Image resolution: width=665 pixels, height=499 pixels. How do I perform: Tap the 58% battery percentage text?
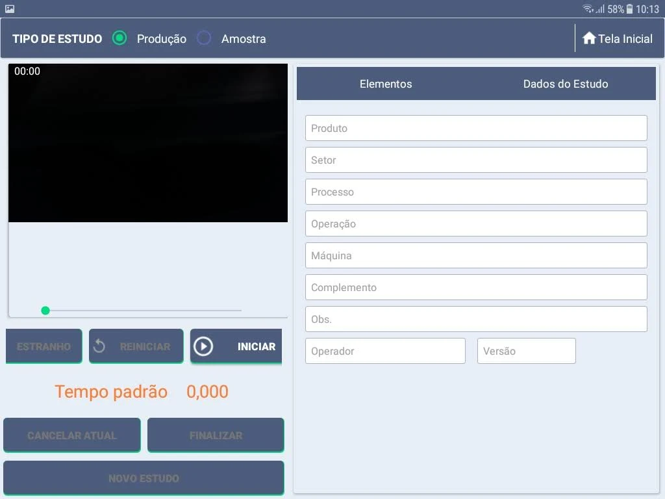616,9
